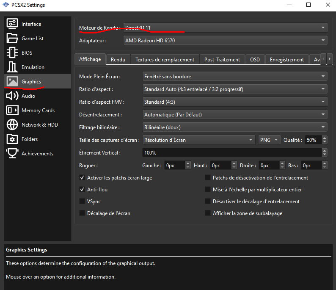The width and height of the screenshot is (336, 290).
Task: Minimize the PCSX2 Settings window
Action: pyautogui.click(x=289, y=5)
